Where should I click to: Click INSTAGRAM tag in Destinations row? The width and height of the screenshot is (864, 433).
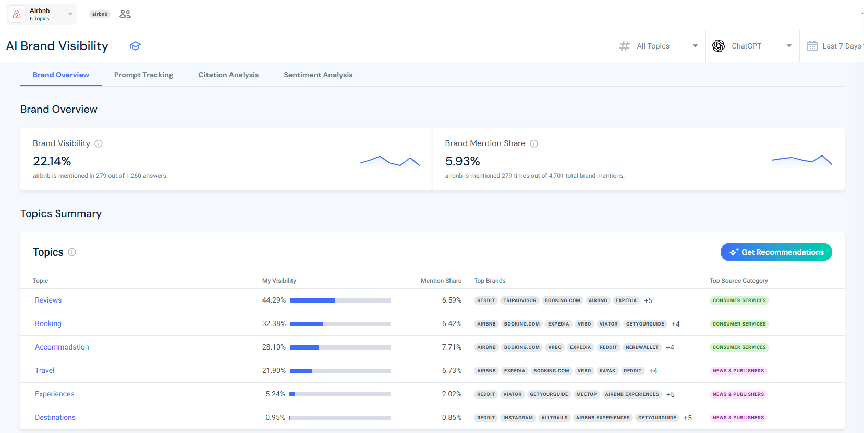pos(518,418)
